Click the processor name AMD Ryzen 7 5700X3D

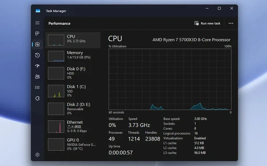(191, 40)
